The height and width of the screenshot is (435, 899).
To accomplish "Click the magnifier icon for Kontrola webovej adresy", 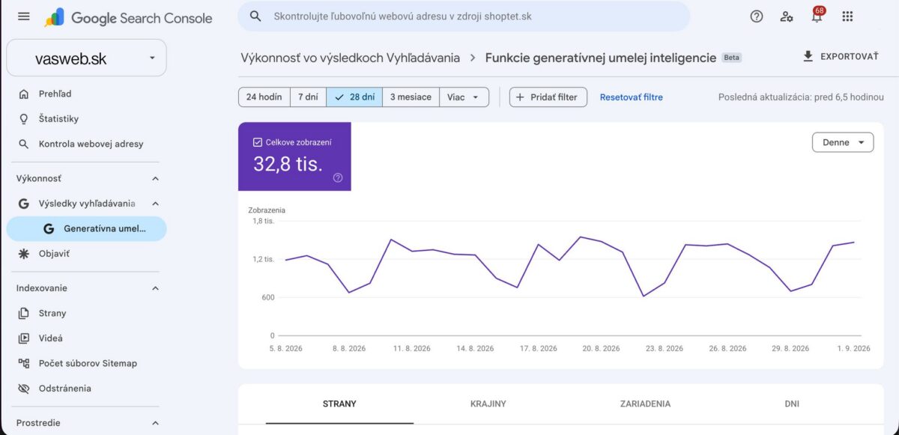I will [24, 144].
